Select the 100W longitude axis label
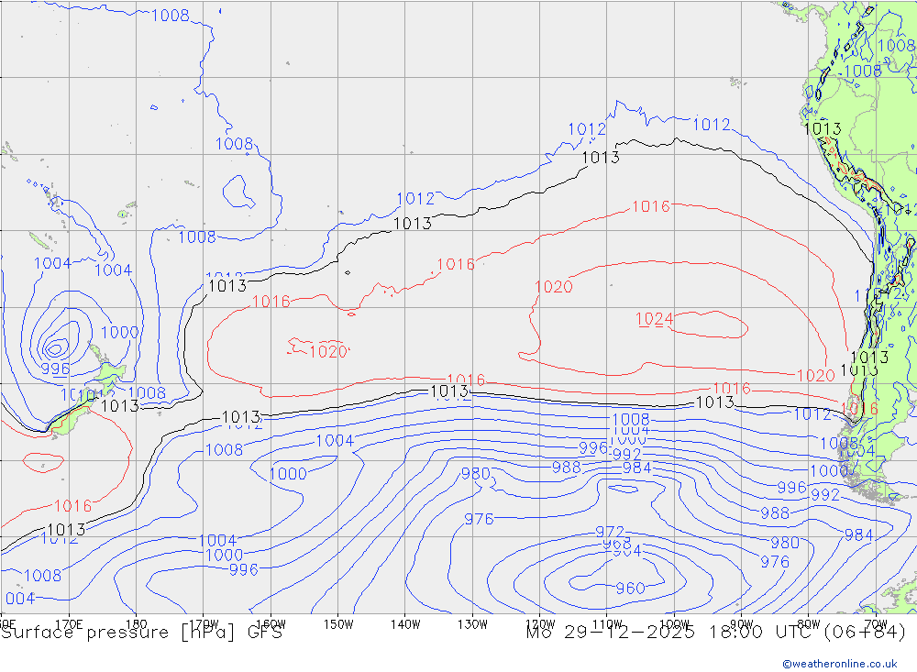 [674, 624]
